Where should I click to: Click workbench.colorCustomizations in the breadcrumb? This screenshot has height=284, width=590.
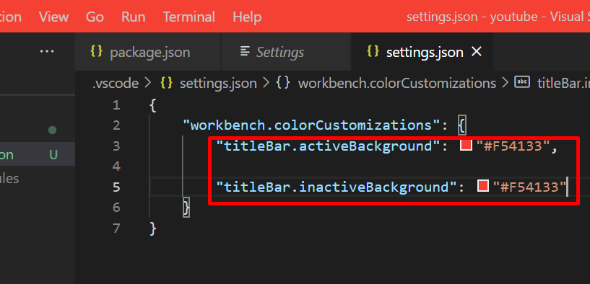[x=397, y=84]
